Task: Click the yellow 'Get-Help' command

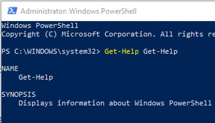Action: (122, 51)
